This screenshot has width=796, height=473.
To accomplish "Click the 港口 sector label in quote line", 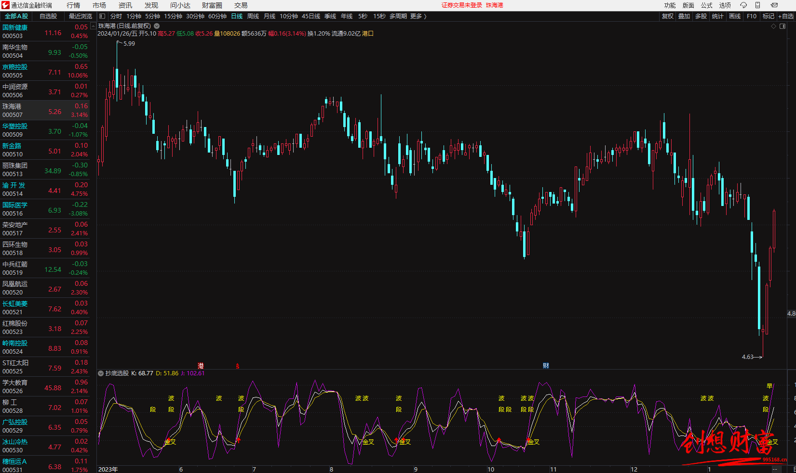I will tap(368, 34).
